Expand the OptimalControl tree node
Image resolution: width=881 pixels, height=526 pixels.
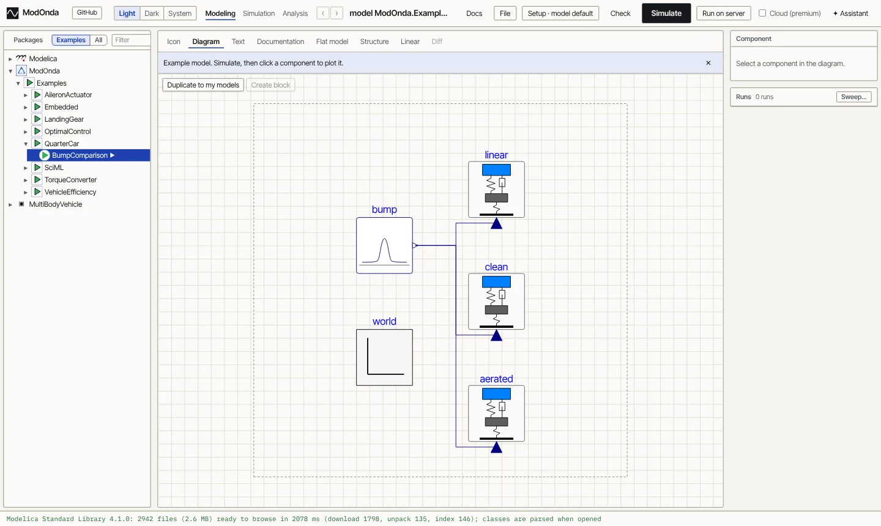[x=26, y=132]
